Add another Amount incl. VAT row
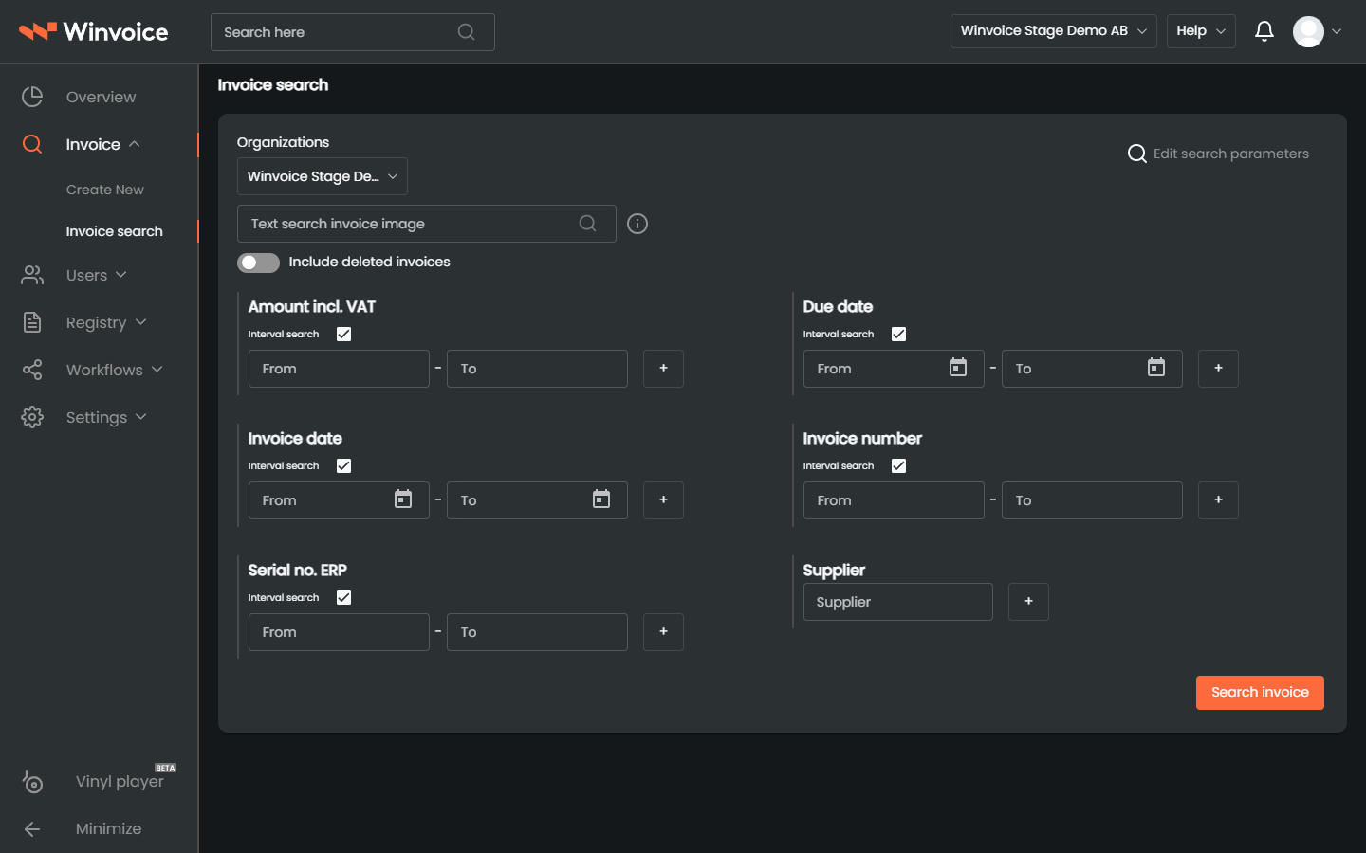The height and width of the screenshot is (853, 1366). 663,369
